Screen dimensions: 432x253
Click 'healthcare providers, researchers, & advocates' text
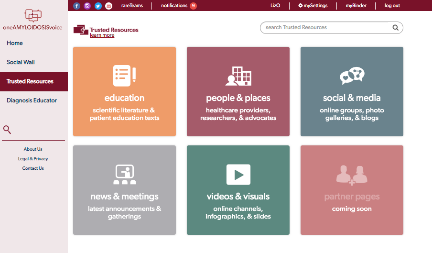click(x=238, y=114)
